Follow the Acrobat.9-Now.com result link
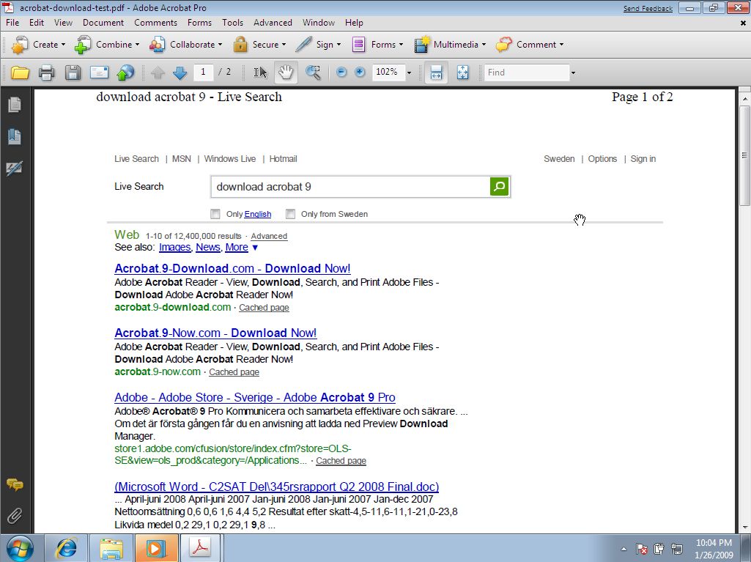 click(215, 333)
